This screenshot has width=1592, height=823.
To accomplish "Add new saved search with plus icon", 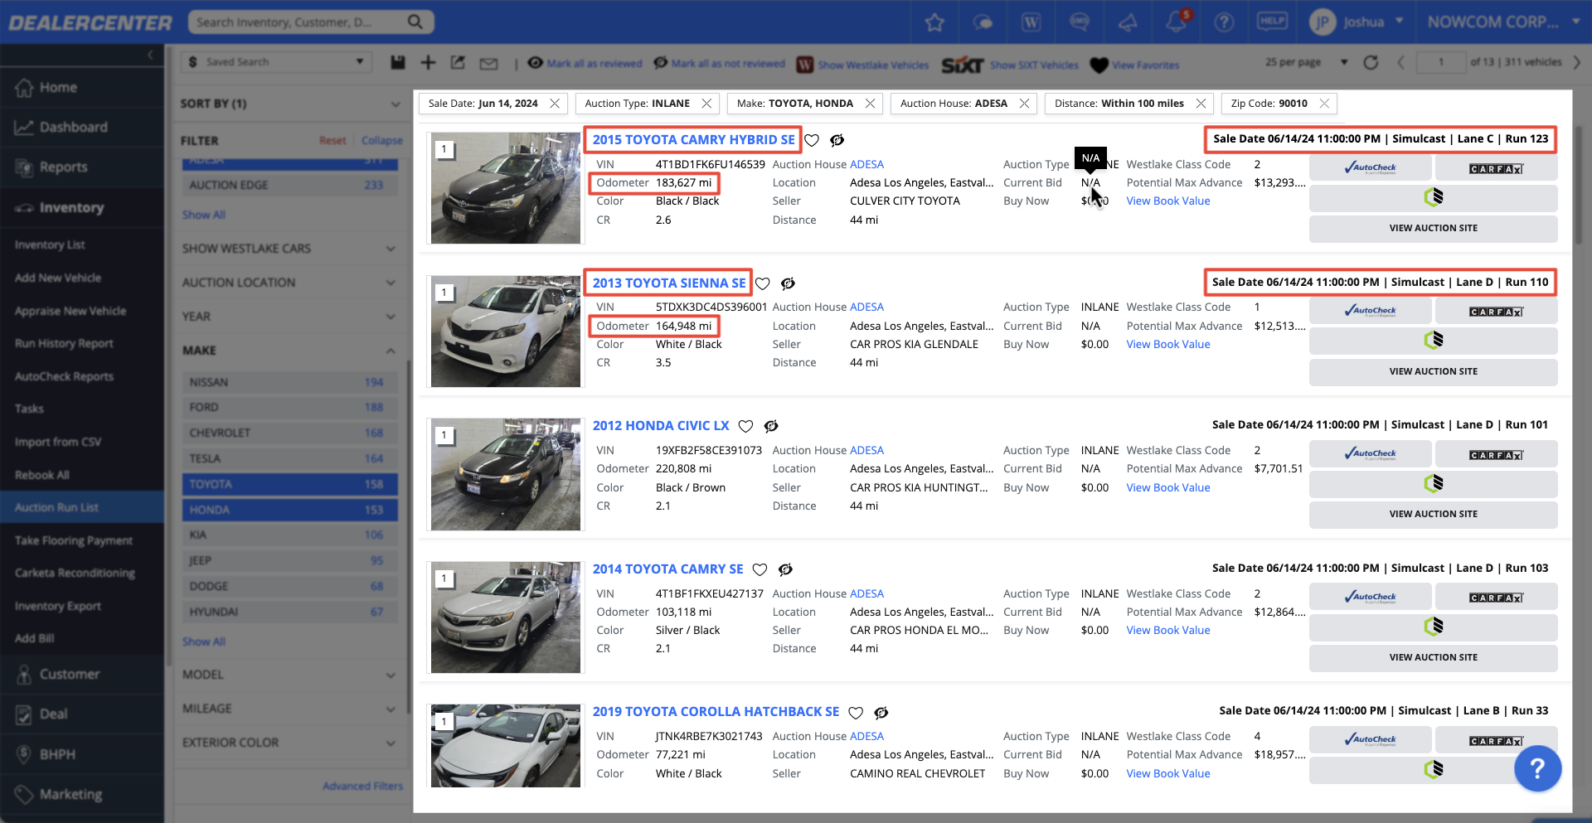I will (428, 62).
